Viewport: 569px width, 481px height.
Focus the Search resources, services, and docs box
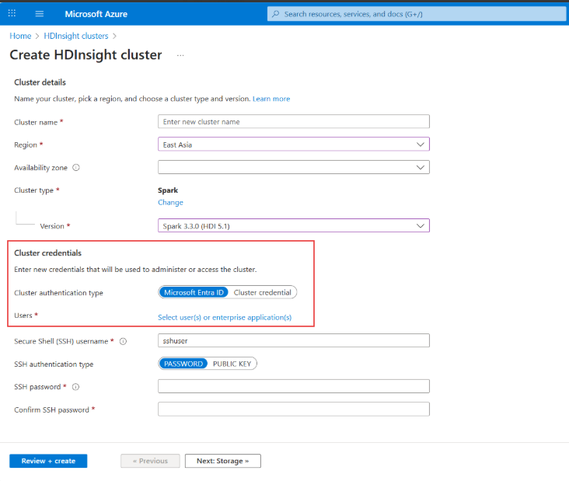417,14
